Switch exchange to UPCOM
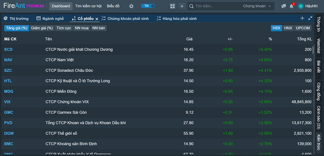Screen dimensions: 324x156 (x=303, y=28)
